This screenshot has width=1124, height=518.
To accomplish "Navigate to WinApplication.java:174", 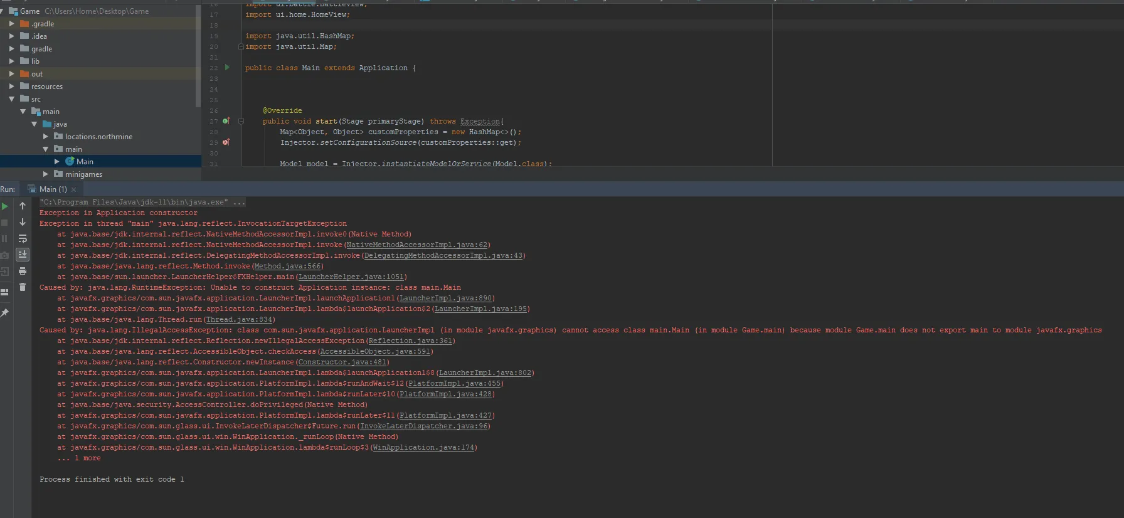I will tap(423, 447).
